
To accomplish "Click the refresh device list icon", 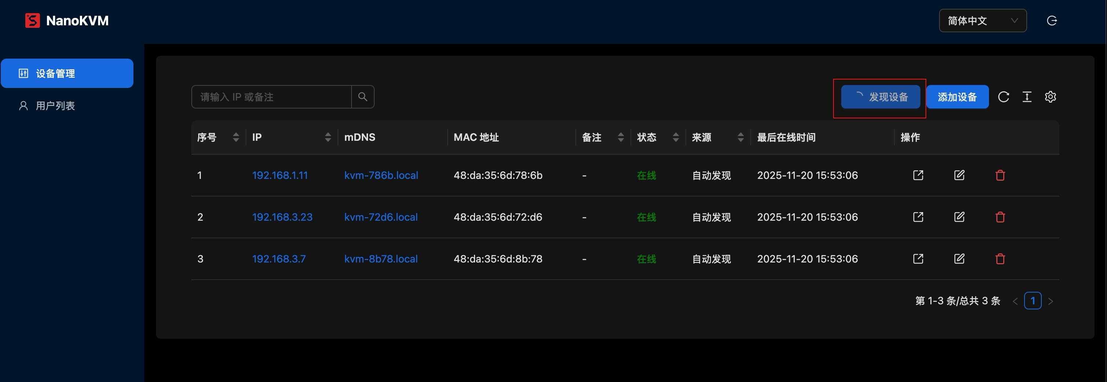I will tap(1003, 97).
